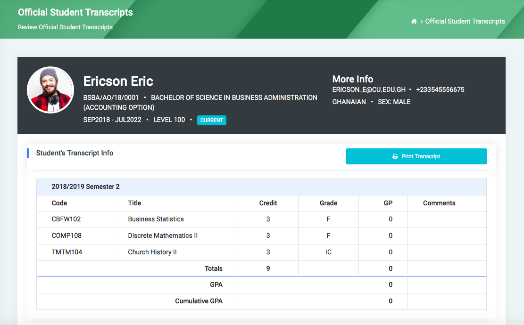Click the 2018/2019 Semester 2 header row
This screenshot has width=524, height=325.
[x=85, y=187]
